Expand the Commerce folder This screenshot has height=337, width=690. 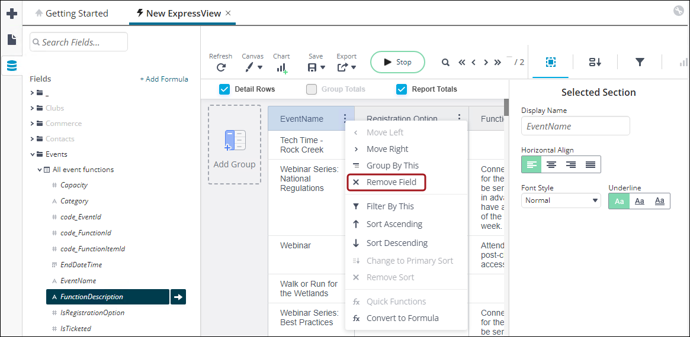pos(32,124)
